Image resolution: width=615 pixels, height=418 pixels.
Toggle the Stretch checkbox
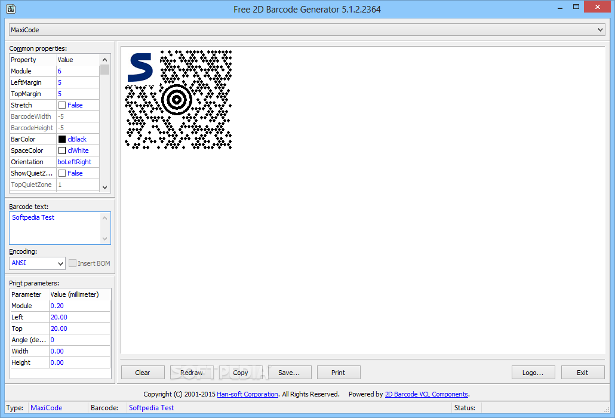click(62, 105)
